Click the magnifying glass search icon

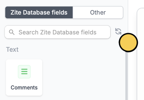(12, 32)
